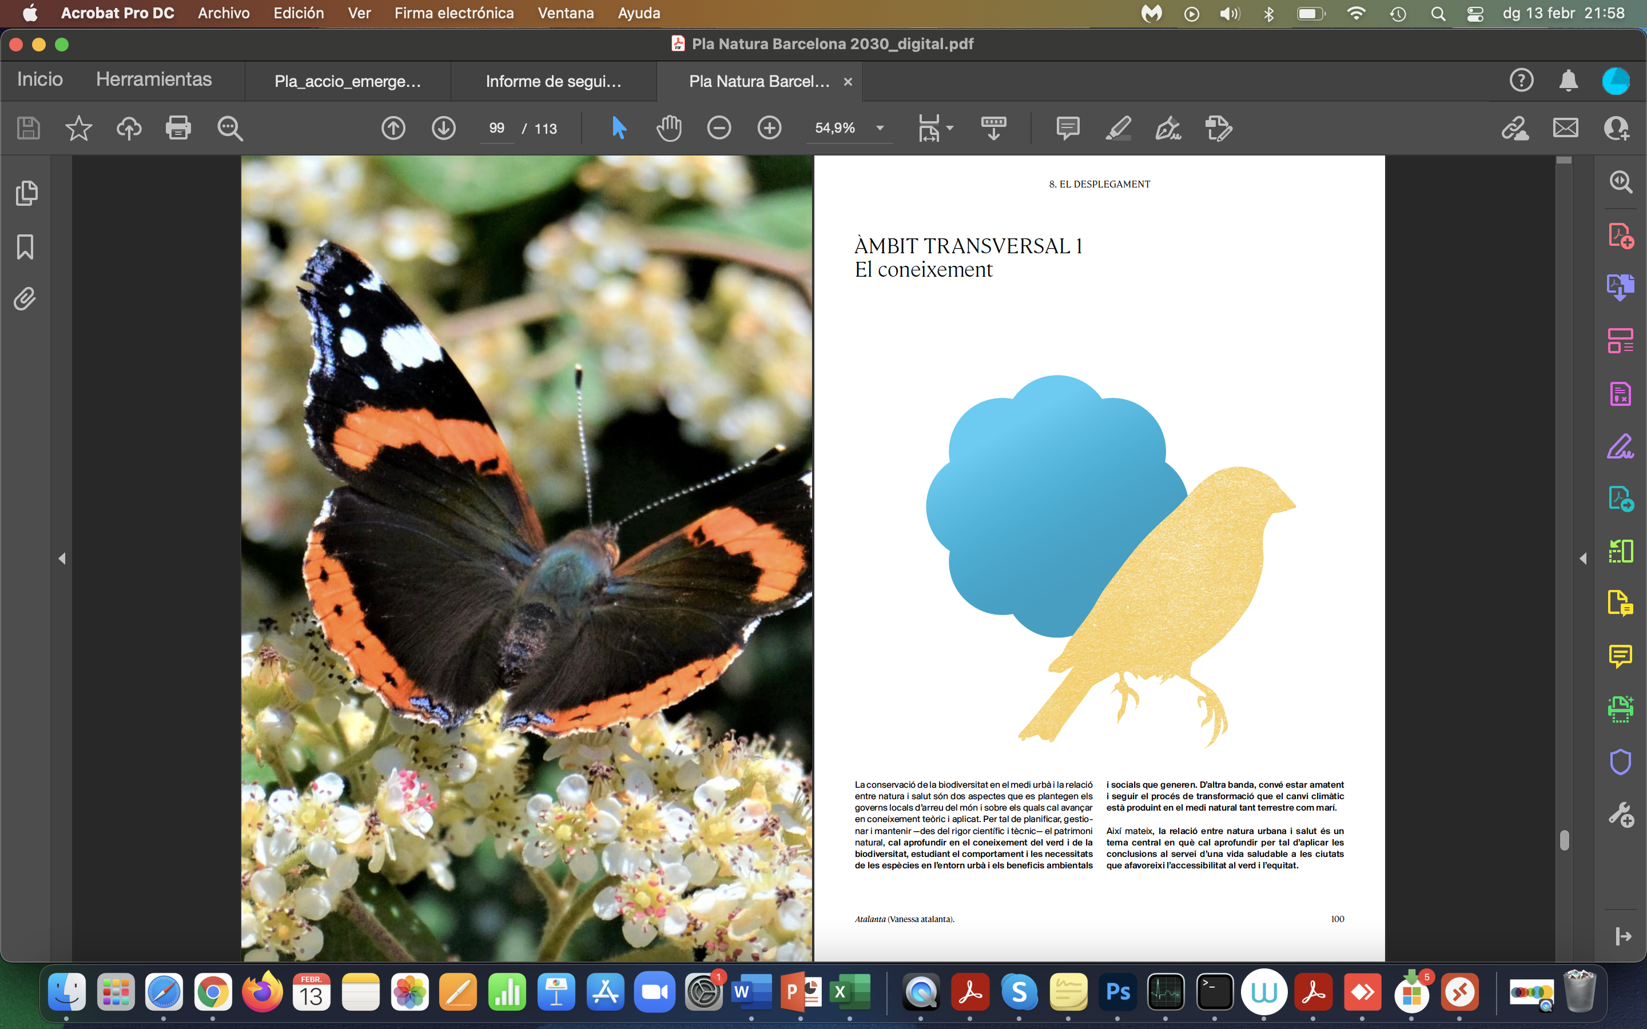
Task: Collapse the right tools pane arrow
Action: (x=1583, y=558)
